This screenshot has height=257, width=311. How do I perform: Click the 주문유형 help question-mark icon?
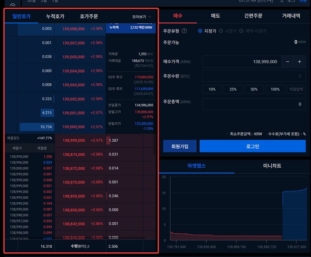point(184,31)
